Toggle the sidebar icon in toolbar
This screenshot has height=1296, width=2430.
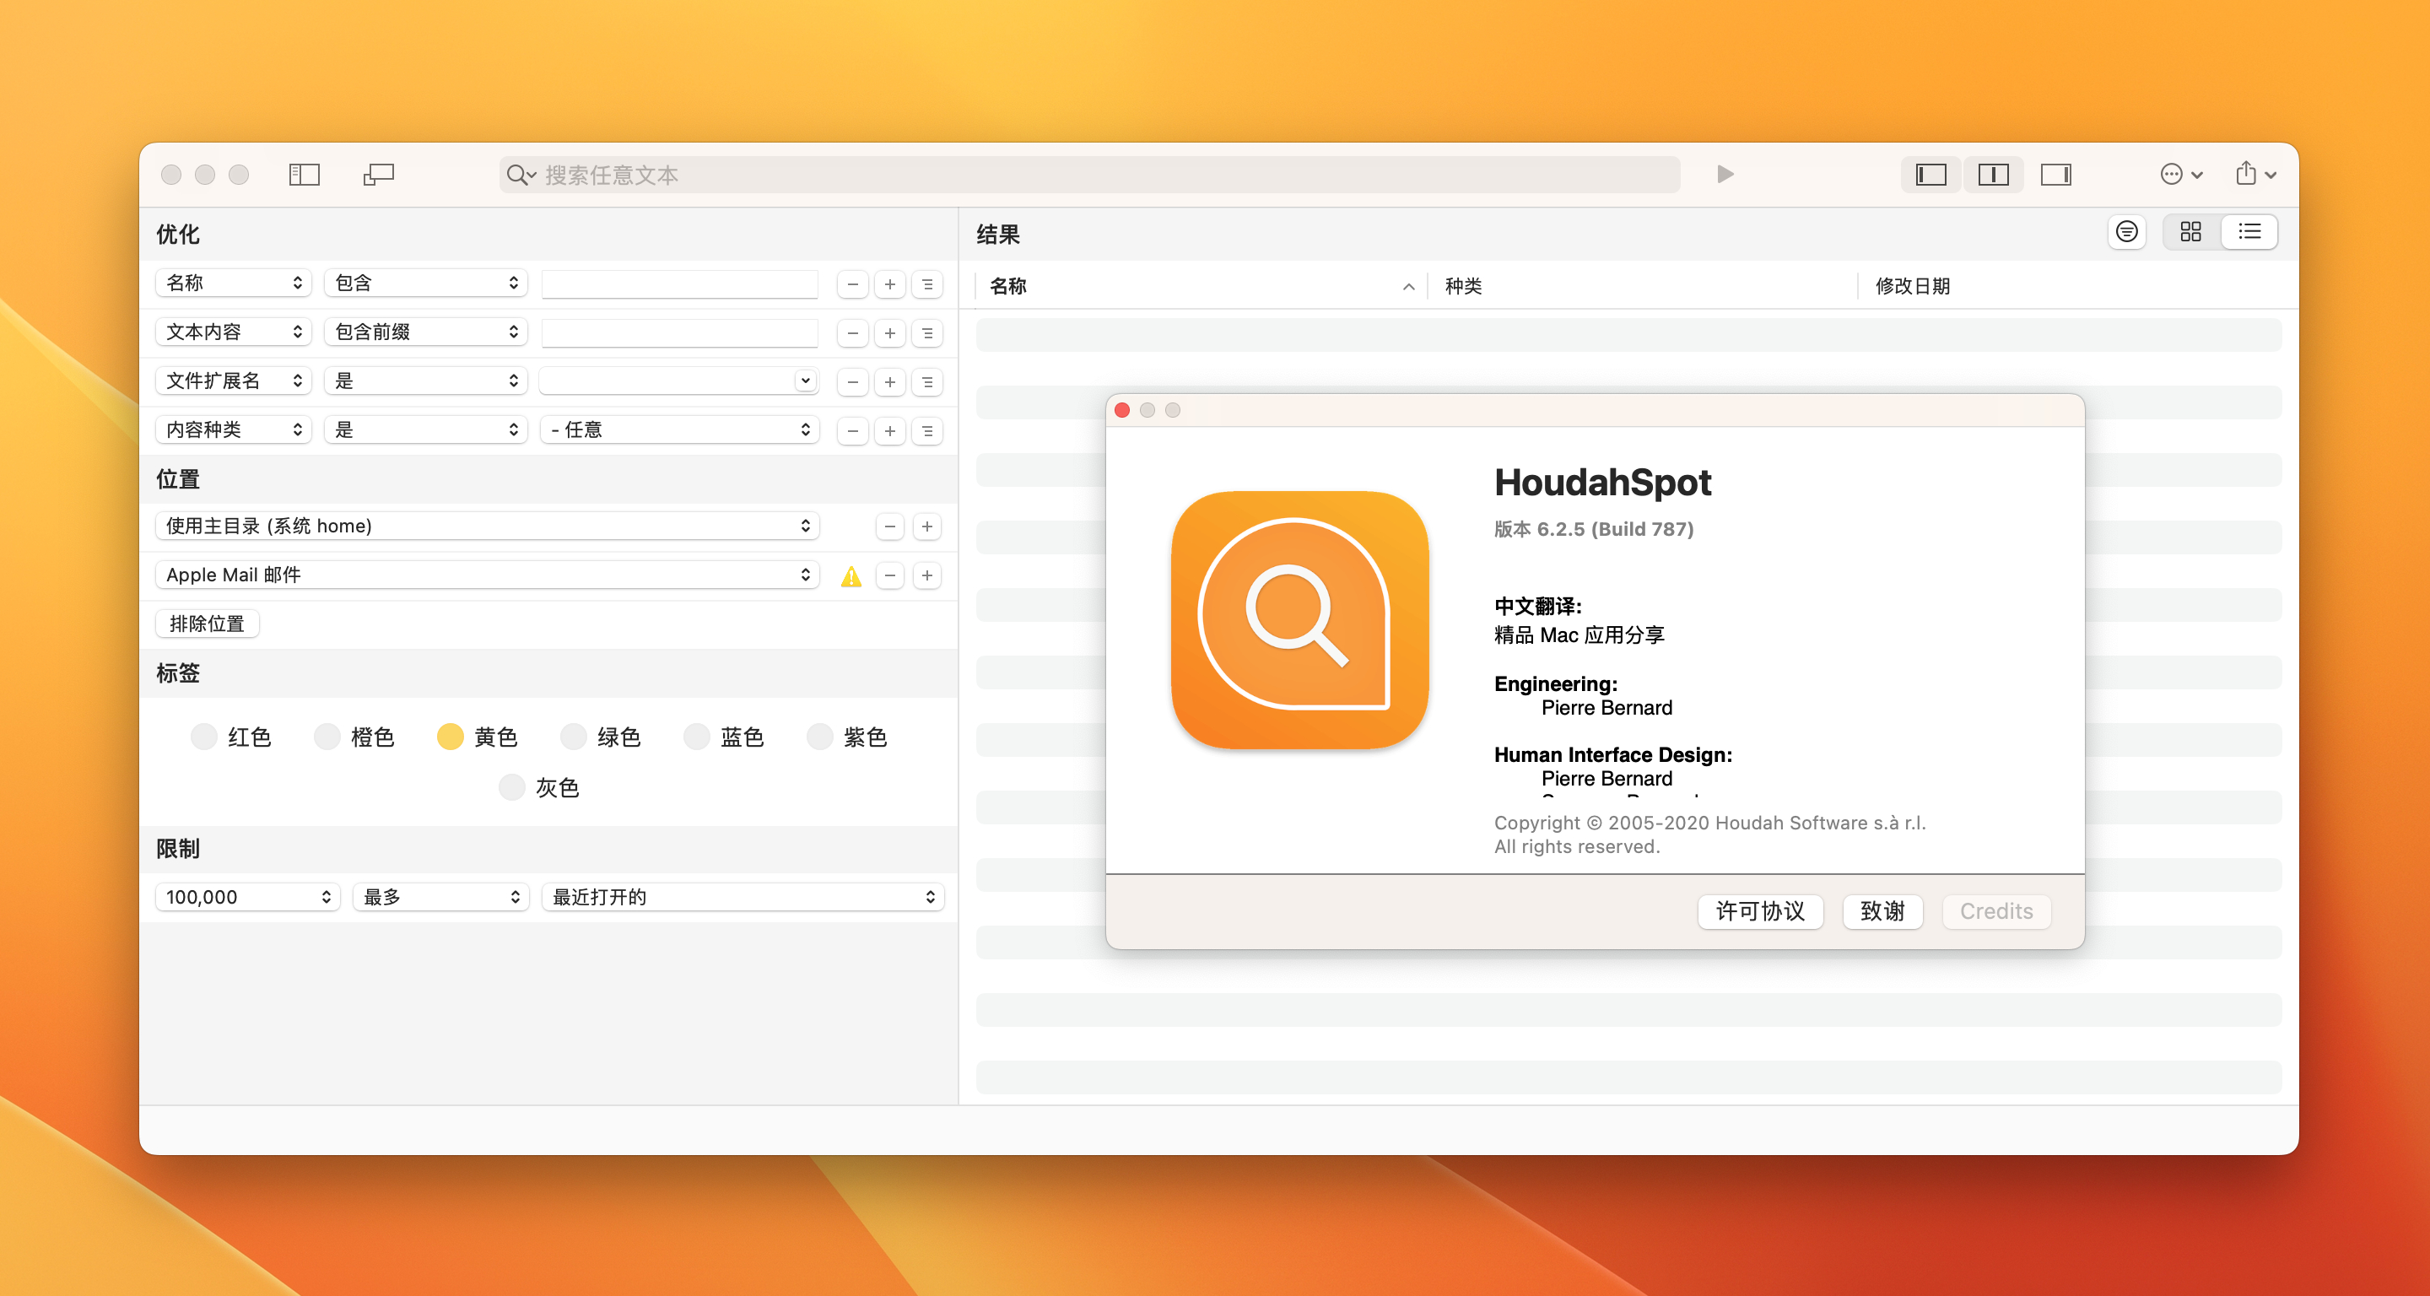click(x=304, y=175)
